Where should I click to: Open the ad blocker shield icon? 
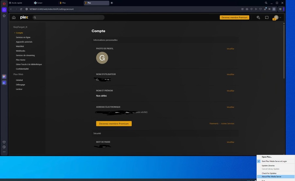coord(251,9)
